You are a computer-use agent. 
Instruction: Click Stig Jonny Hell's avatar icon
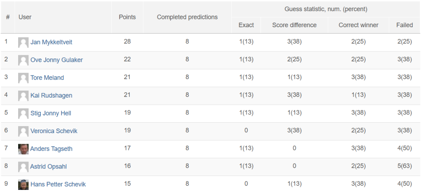[23, 113]
